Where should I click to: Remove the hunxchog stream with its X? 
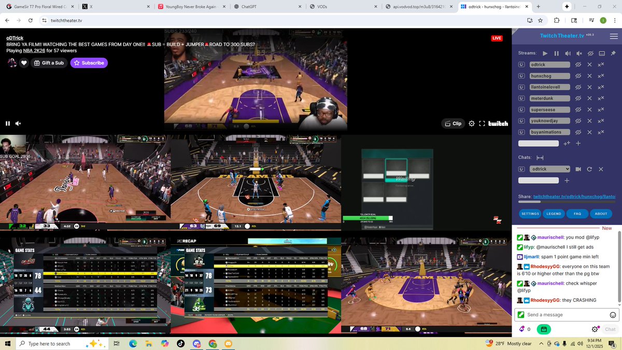(589, 76)
